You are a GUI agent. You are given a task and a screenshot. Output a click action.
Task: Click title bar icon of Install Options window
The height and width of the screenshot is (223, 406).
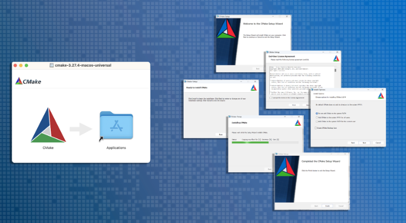tap(313, 89)
